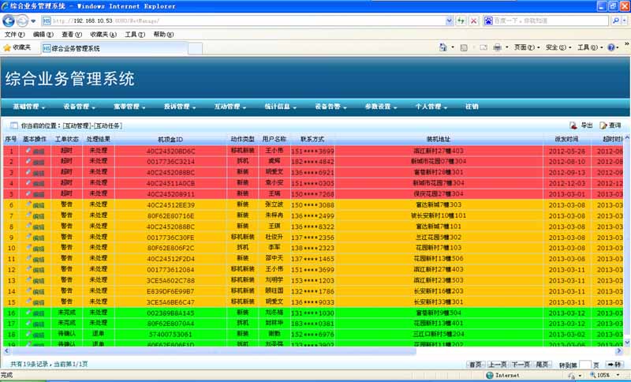Click the refresh icon beside the address bar

click(461, 21)
